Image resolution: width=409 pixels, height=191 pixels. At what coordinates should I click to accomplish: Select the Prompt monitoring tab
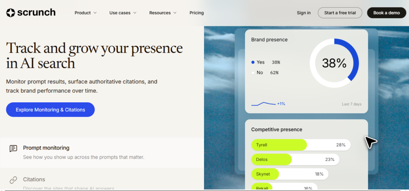[102, 152]
